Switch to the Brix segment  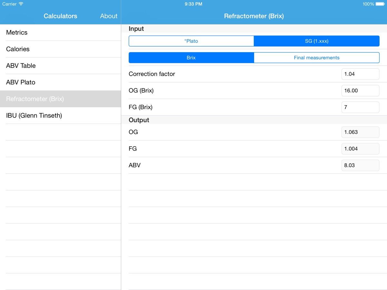[x=191, y=58]
